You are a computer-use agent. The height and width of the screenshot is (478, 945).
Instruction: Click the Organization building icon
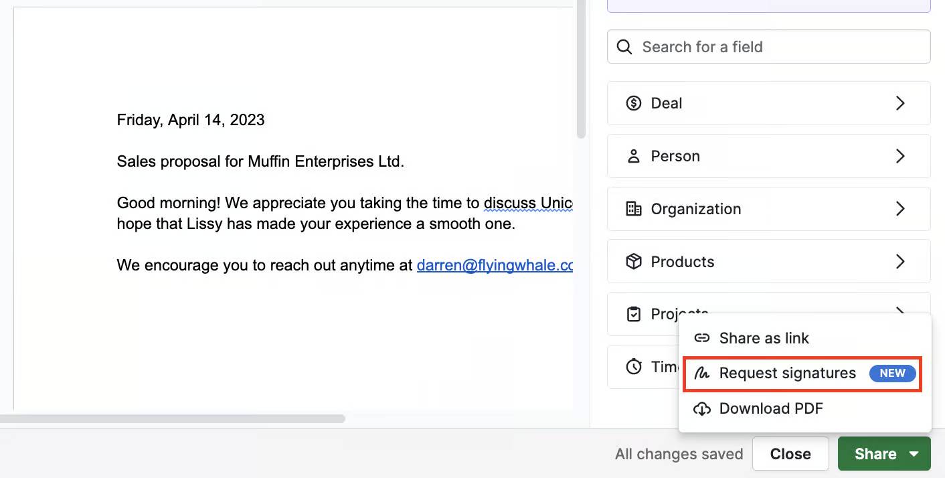(x=633, y=208)
